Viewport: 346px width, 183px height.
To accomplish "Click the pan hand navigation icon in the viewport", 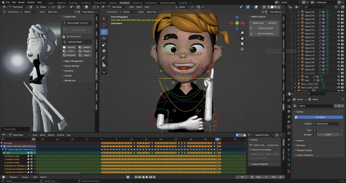I will click(242, 38).
